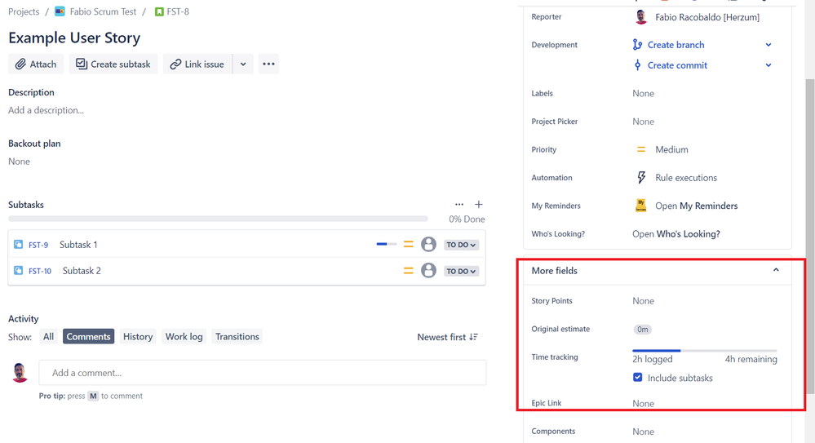The image size is (815, 443).
Task: Click the Medium priority equals icon in details
Action: [641, 149]
